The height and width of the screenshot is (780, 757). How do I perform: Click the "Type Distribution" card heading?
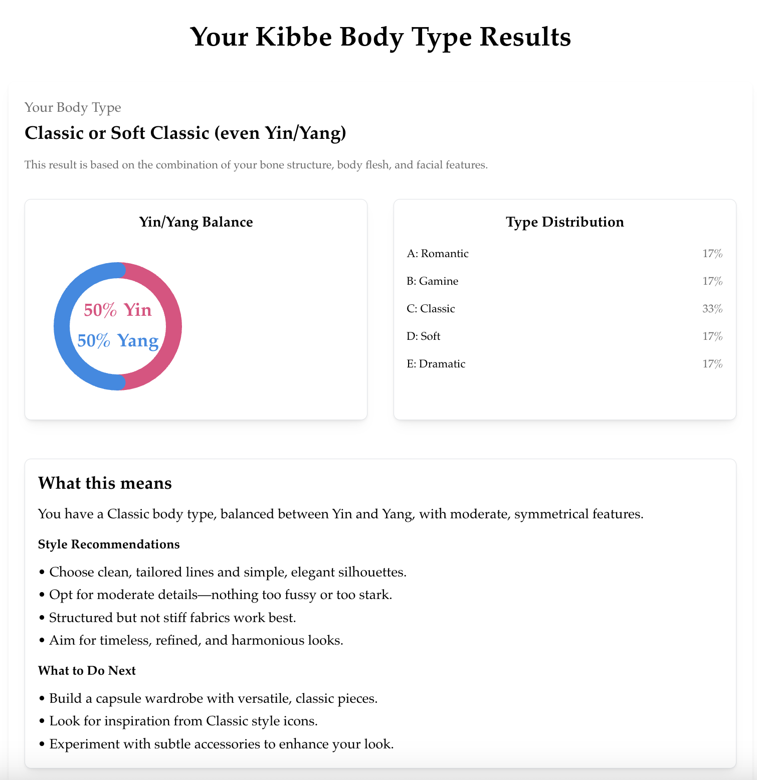click(x=565, y=222)
